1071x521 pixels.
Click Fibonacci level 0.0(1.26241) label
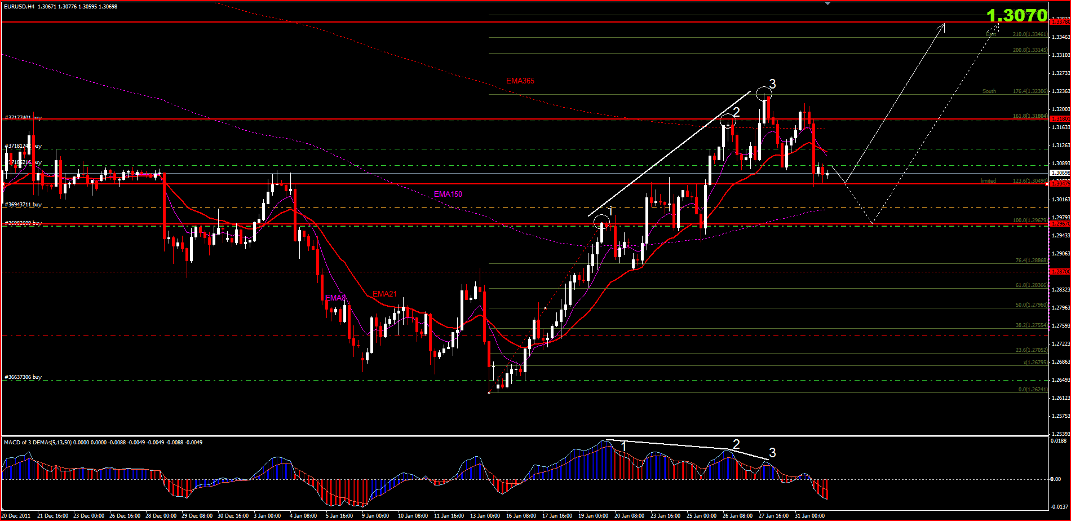coord(1033,390)
